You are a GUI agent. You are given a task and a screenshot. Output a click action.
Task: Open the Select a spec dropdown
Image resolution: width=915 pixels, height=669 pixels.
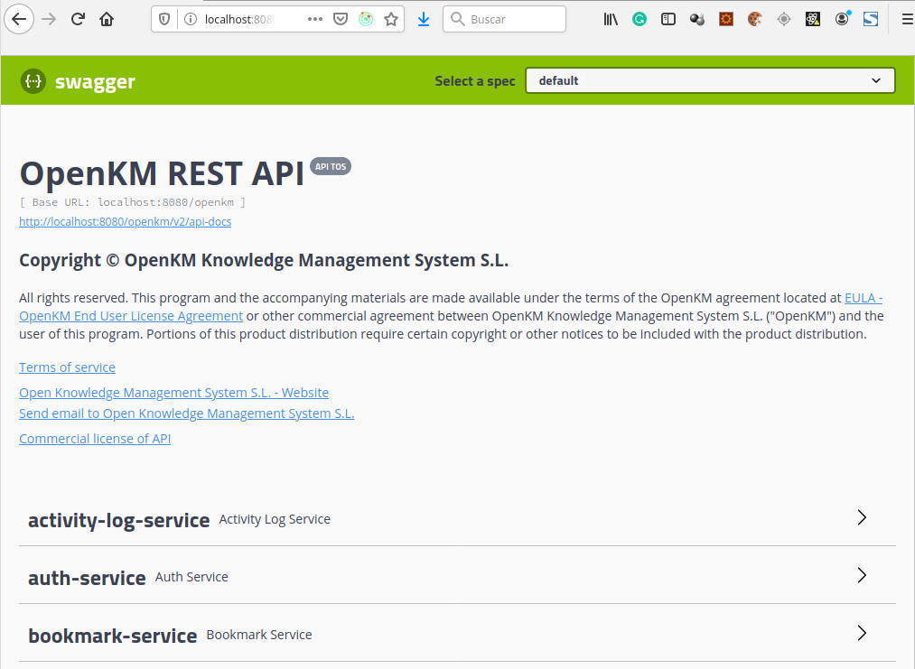(x=710, y=80)
